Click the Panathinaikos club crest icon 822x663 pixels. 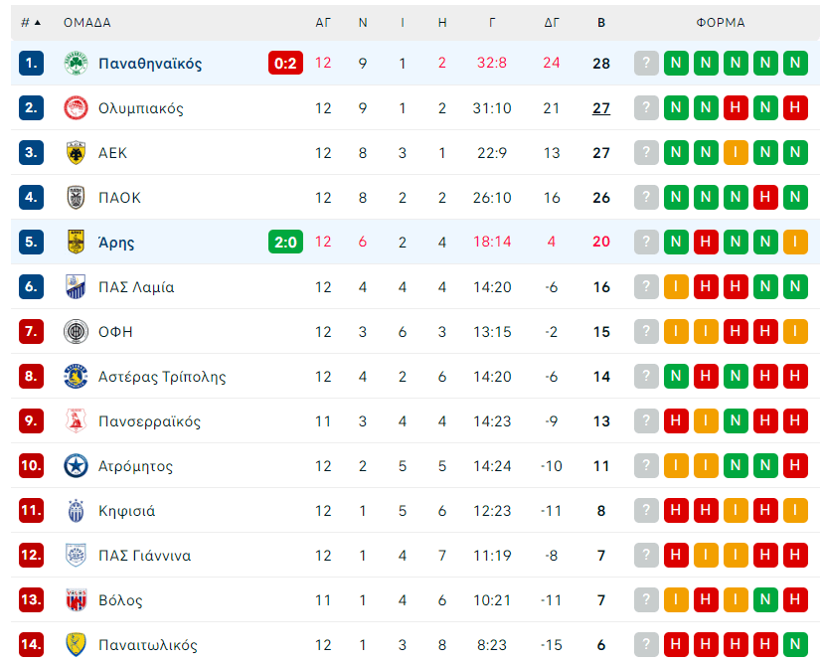coord(77,64)
